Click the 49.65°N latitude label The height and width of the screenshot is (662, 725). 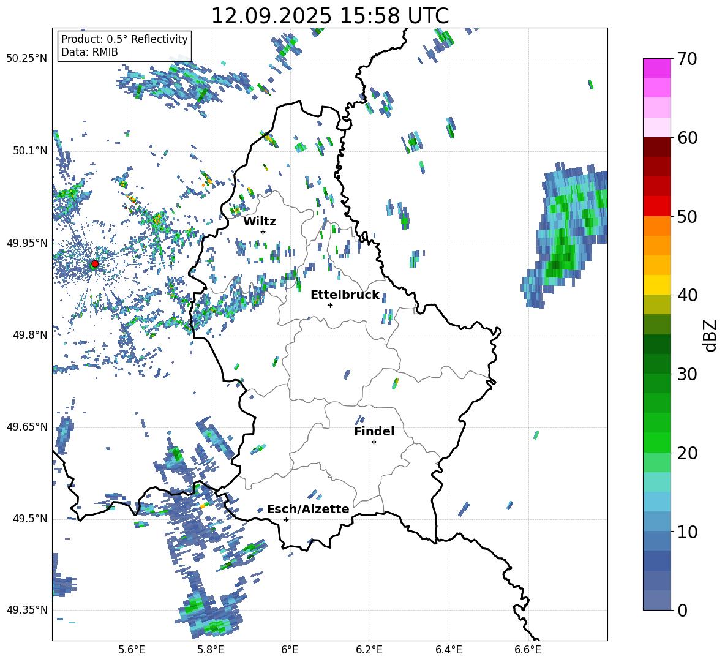pyautogui.click(x=27, y=427)
